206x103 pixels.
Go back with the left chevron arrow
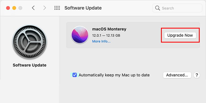coord(33,8)
